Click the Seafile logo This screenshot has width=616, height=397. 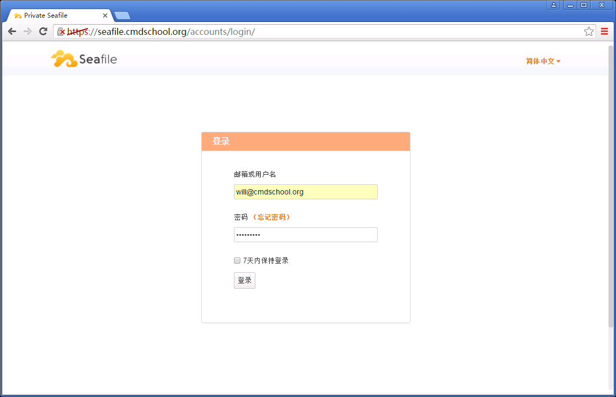tap(84, 59)
